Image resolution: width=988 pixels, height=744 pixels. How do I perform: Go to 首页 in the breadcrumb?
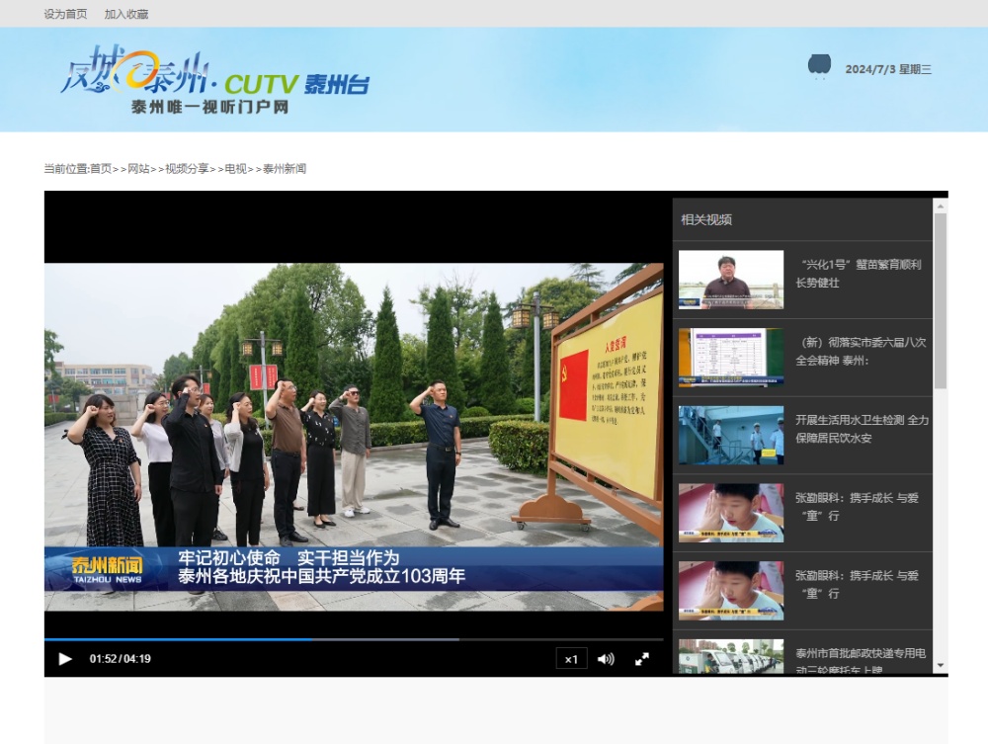click(x=101, y=169)
